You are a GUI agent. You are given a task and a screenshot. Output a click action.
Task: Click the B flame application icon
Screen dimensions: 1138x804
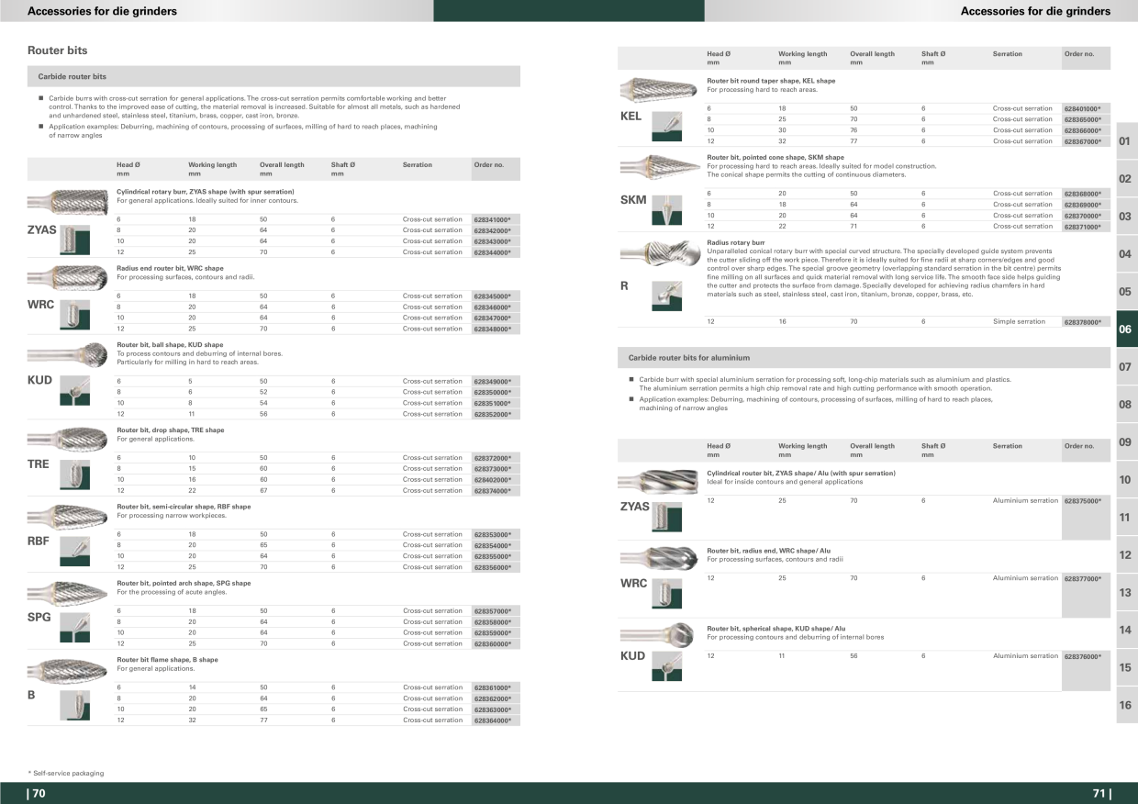pyautogui.click(x=74, y=705)
